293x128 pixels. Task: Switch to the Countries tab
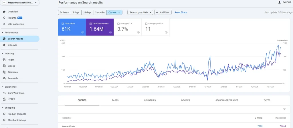point(150,101)
